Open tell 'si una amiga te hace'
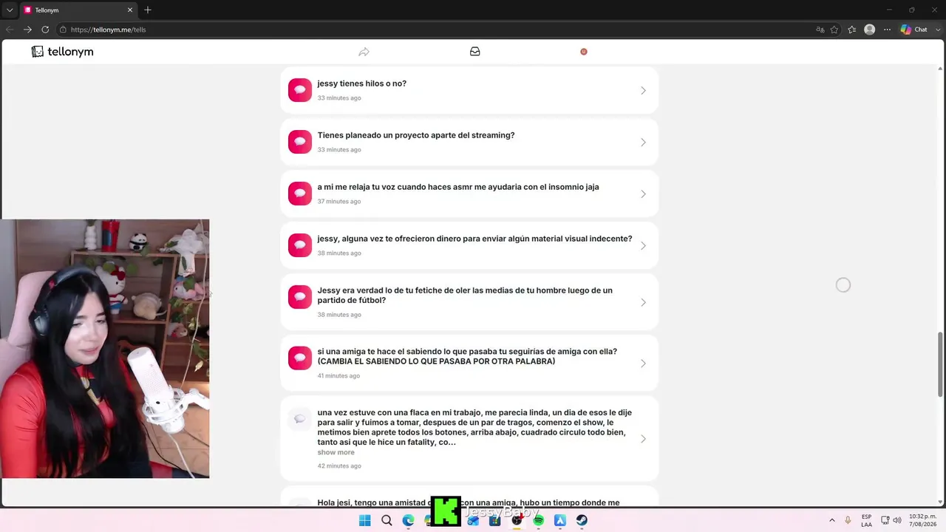 click(469, 363)
